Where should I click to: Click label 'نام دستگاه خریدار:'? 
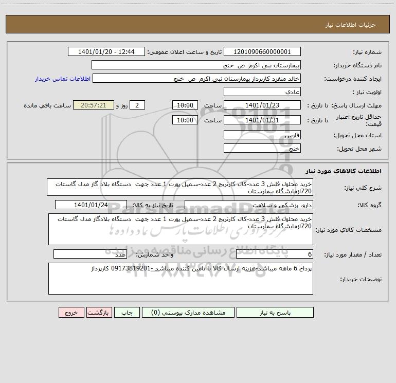(x=357, y=66)
